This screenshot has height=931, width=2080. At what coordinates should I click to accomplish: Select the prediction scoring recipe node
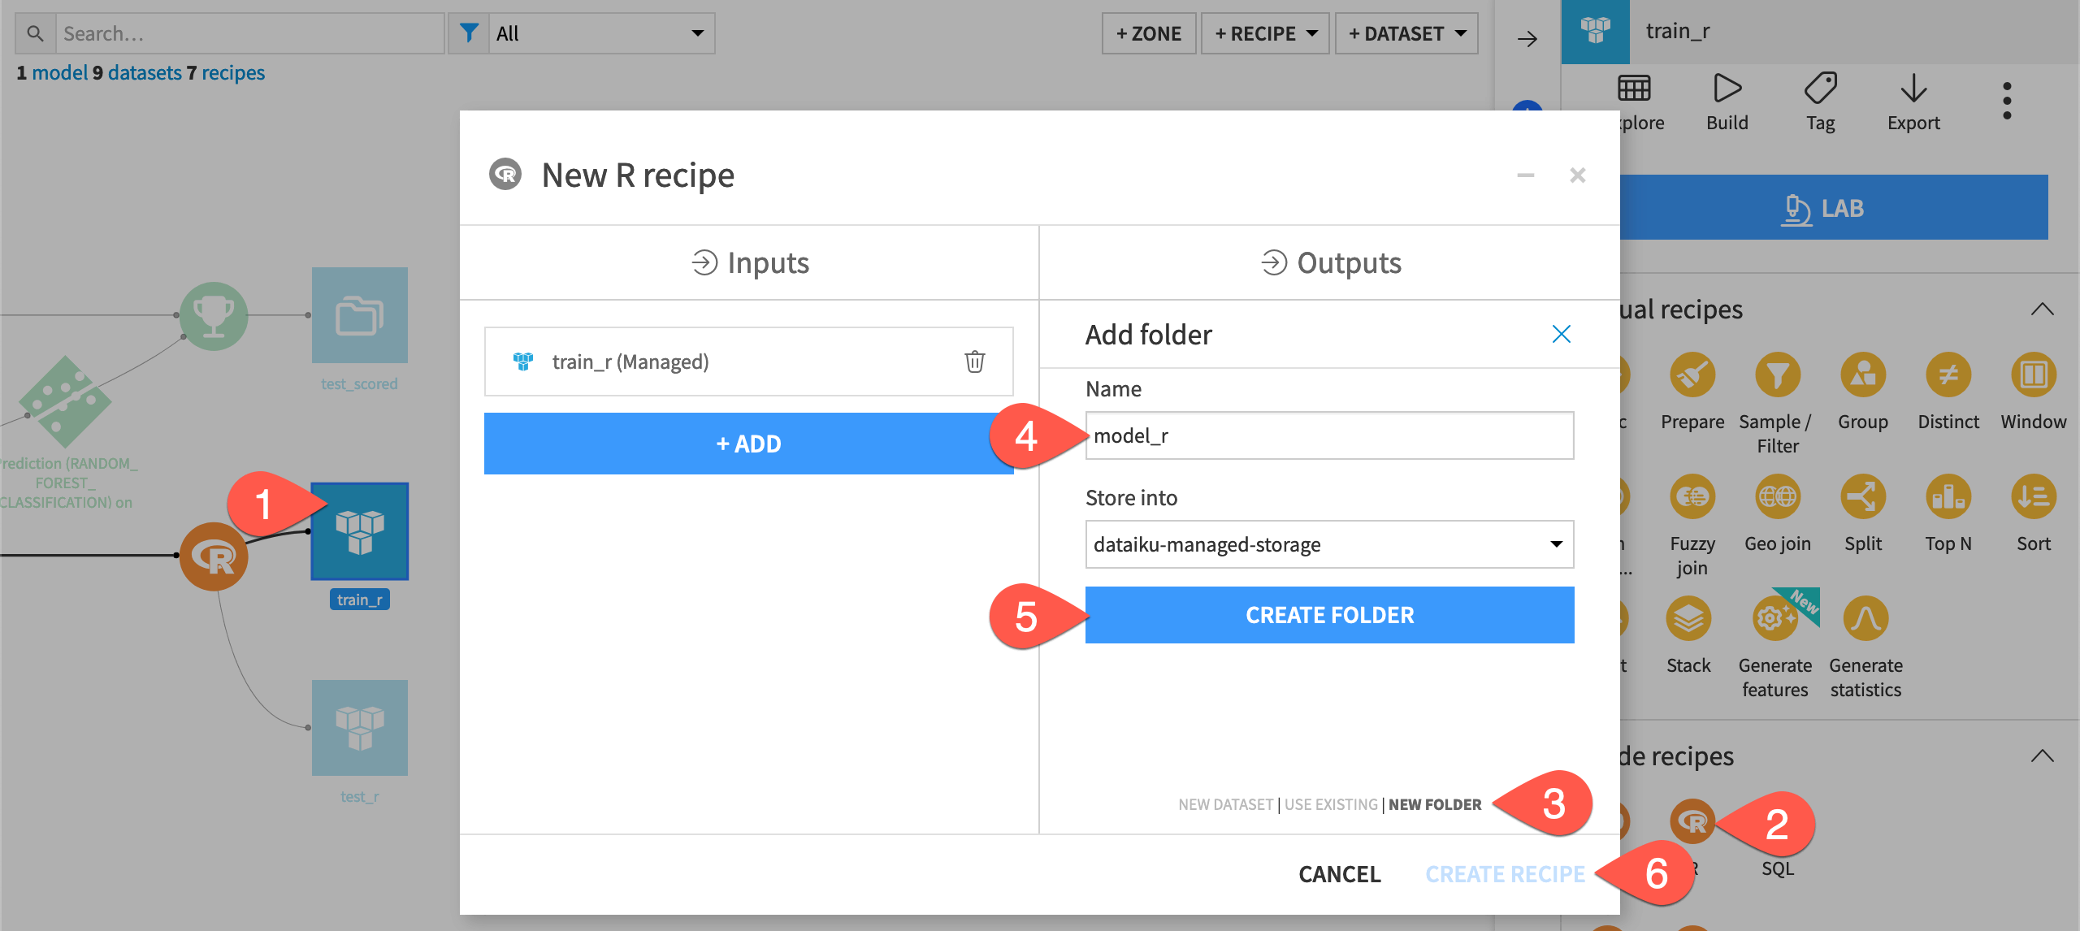pos(65,402)
